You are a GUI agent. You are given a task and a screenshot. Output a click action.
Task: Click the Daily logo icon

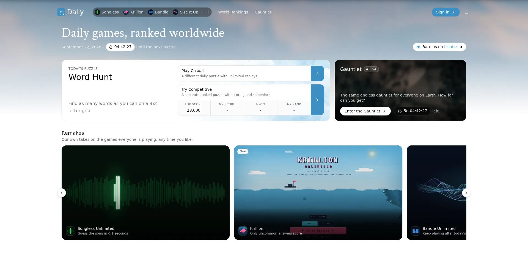click(61, 12)
